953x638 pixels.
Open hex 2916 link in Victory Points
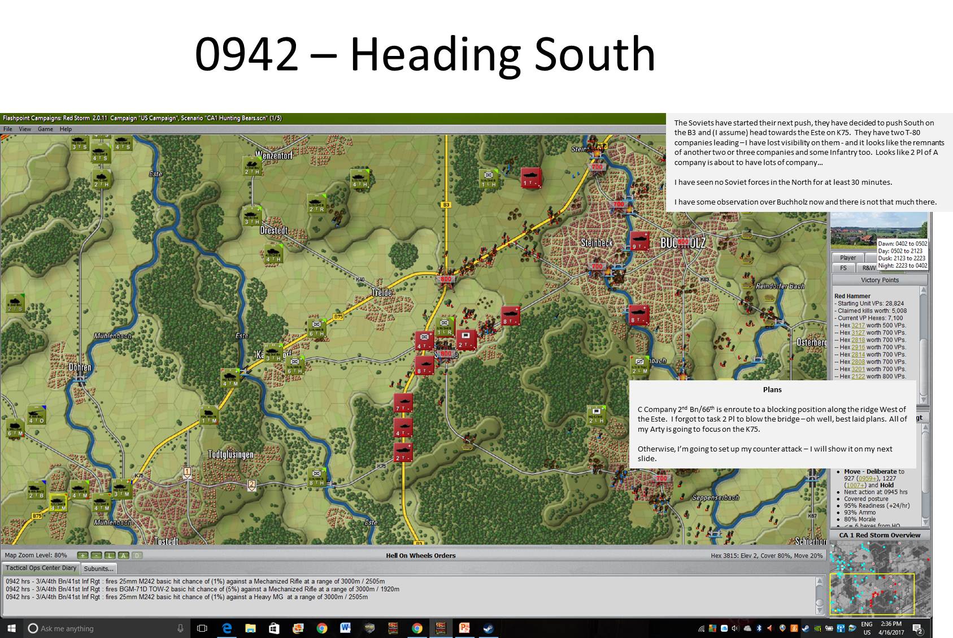pyautogui.click(x=858, y=348)
